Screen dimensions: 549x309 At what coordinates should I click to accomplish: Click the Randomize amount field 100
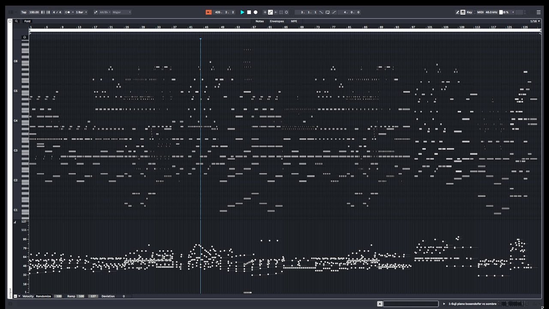(x=58, y=296)
